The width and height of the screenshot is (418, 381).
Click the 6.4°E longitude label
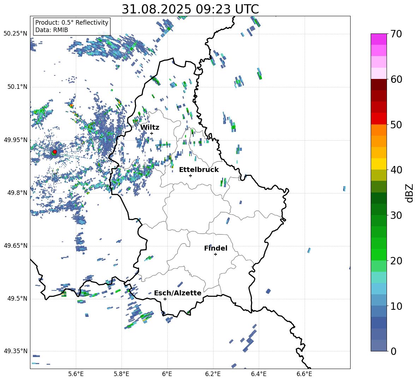258,374
